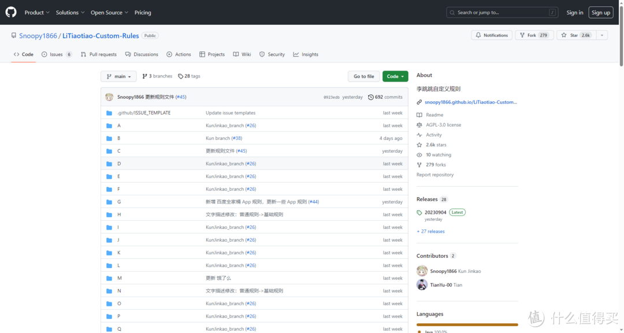Screen dimensions: 624x333
Task: View the Insights tab
Action: pyautogui.click(x=306, y=54)
